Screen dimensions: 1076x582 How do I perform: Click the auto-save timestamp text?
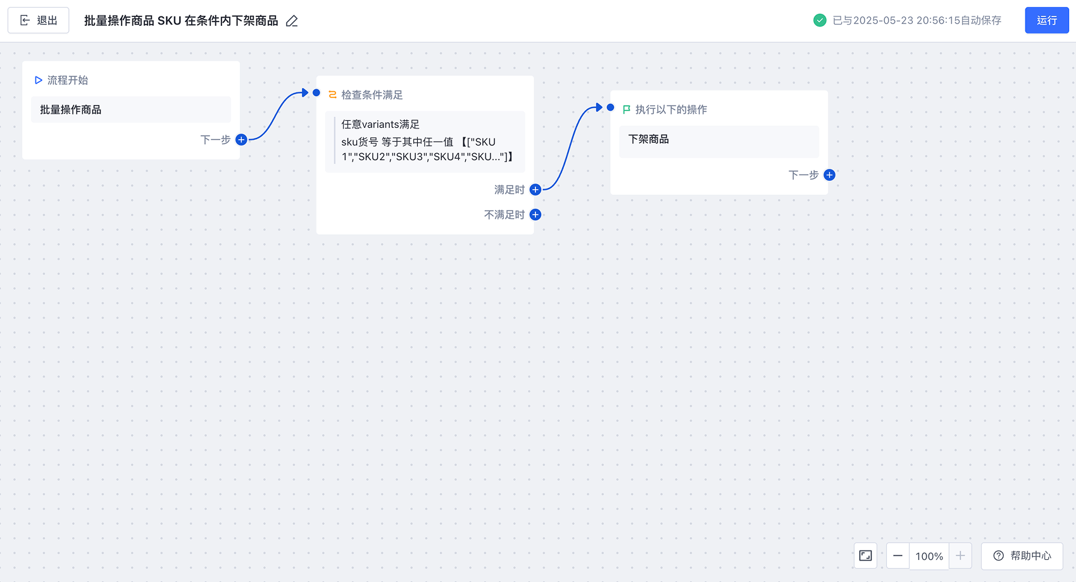coord(917,20)
